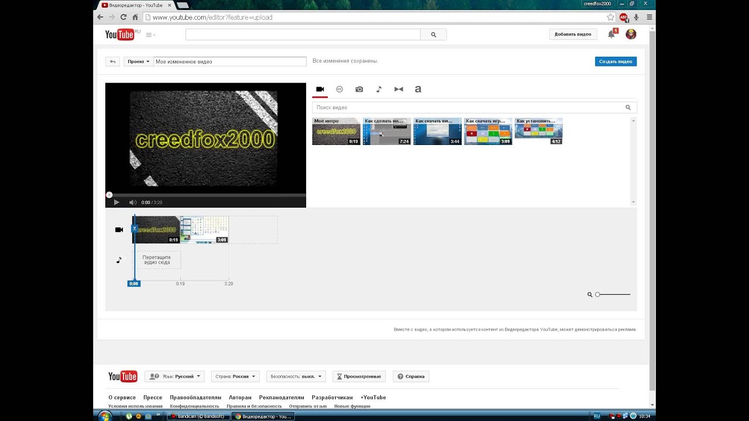Select the 7:24 'Как сделать ин...' thumbnail
Screen dimensions: 749x421
[387, 132]
